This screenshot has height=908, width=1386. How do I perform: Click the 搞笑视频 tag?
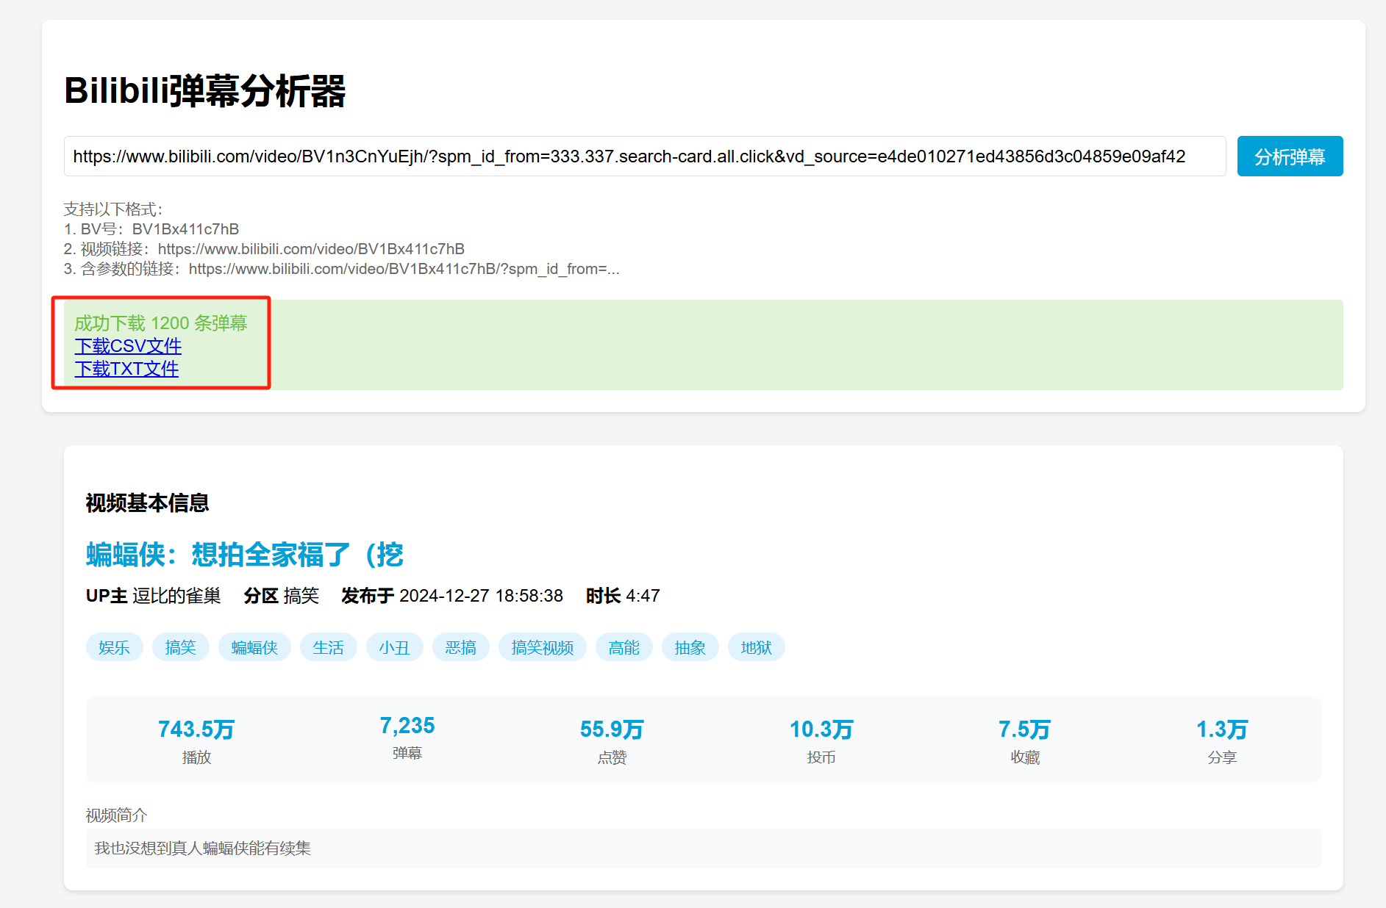pyautogui.click(x=542, y=647)
